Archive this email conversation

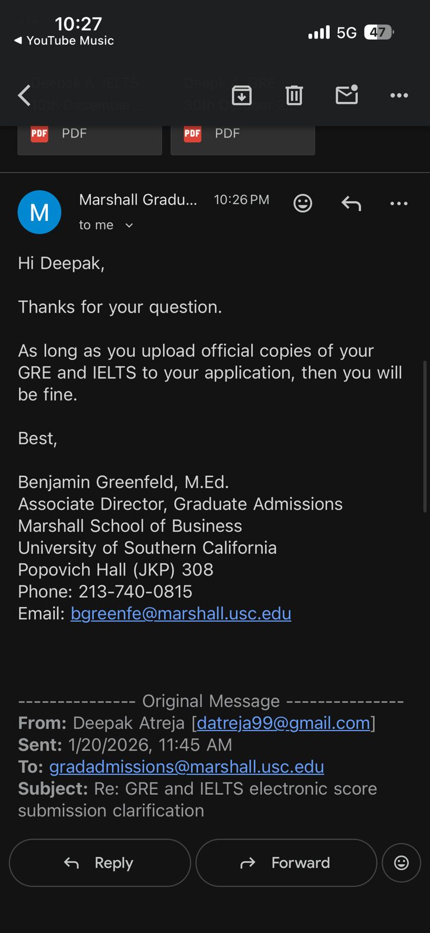tap(242, 95)
